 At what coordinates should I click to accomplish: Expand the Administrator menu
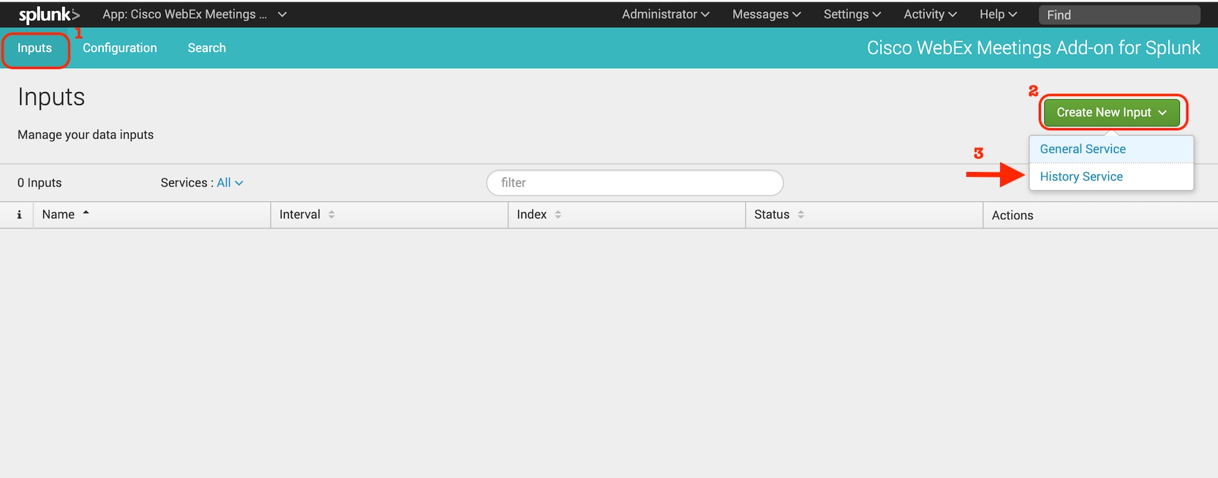point(665,14)
